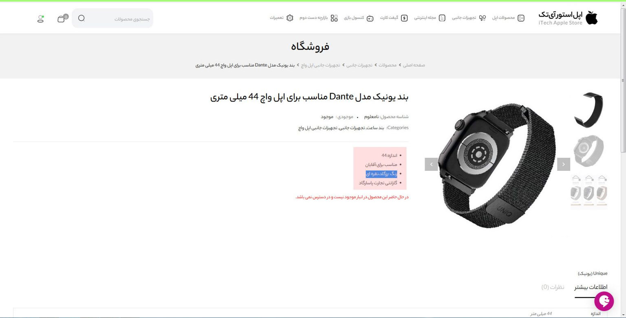Click the gift card dollar icon
This screenshot has width=626, height=318.
pos(404,18)
